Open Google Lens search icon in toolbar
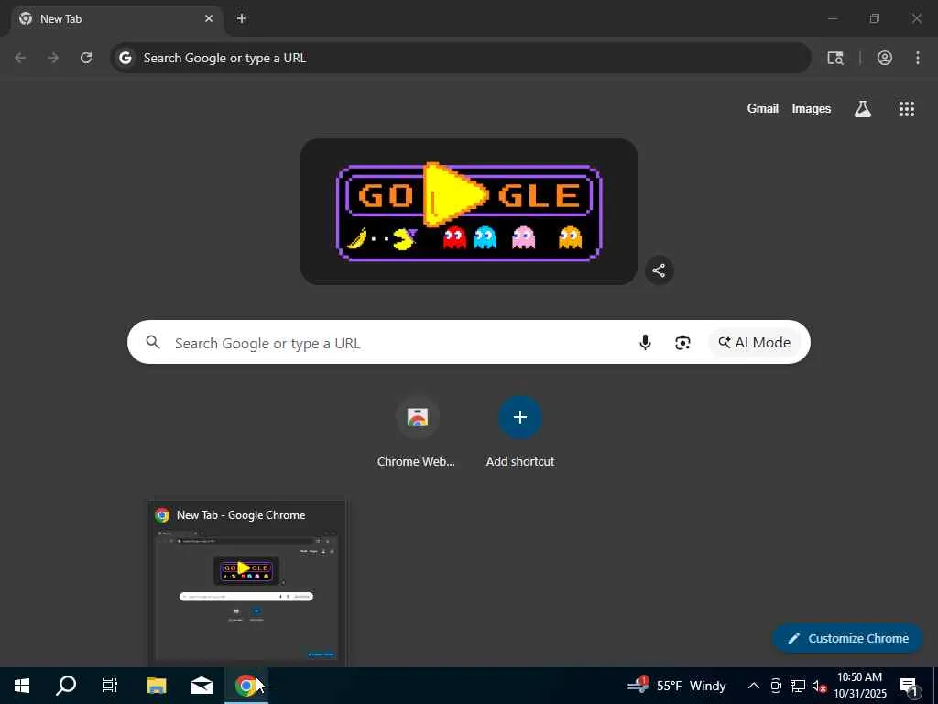 pos(835,58)
